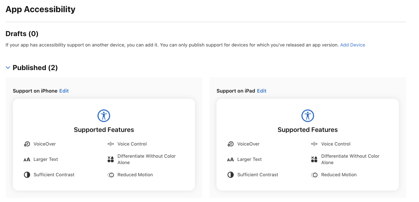
Task: Click the Voice Control waveform icon under iPhone
Action: pyautogui.click(x=110, y=144)
